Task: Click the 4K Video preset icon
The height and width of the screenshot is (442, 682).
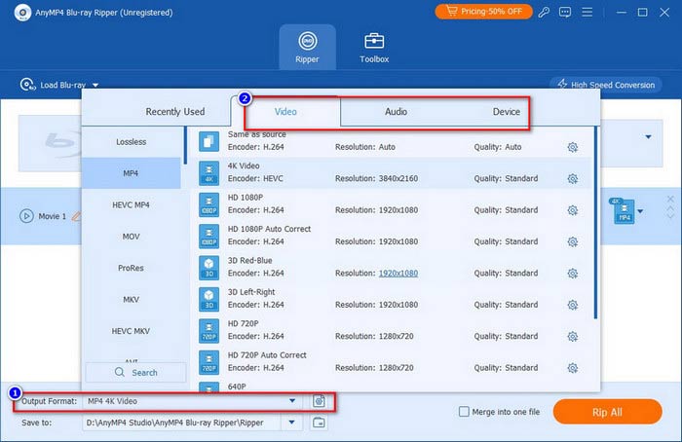Action: [x=208, y=173]
